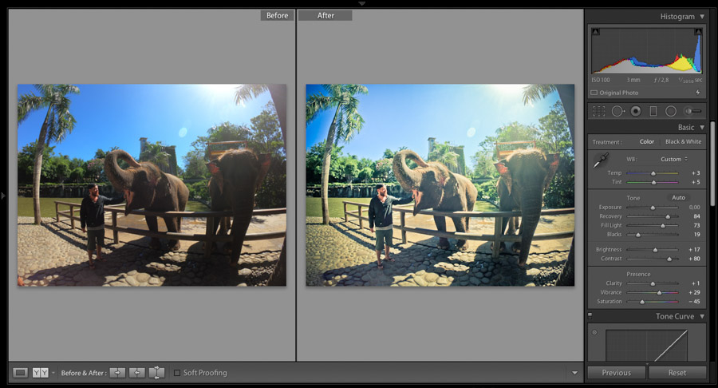Select the Spot Removal tool
718x388 pixels.
point(617,111)
